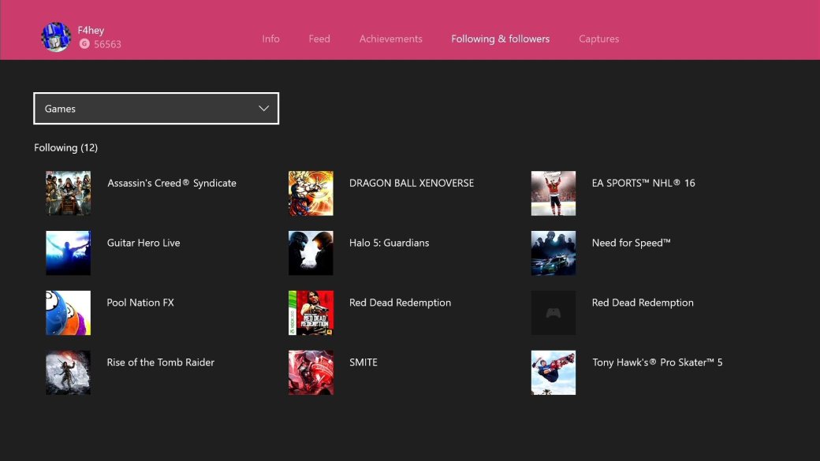Select the SMITE title text
The width and height of the screenshot is (820, 461).
[x=363, y=362]
